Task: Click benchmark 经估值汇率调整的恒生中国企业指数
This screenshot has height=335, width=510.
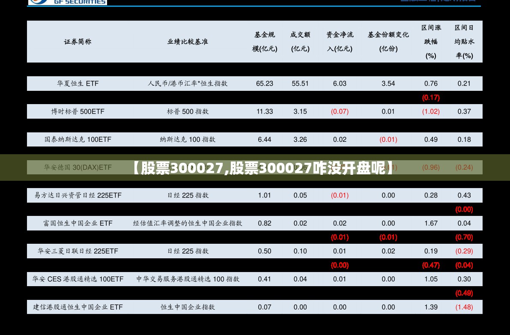Action: 188,224
